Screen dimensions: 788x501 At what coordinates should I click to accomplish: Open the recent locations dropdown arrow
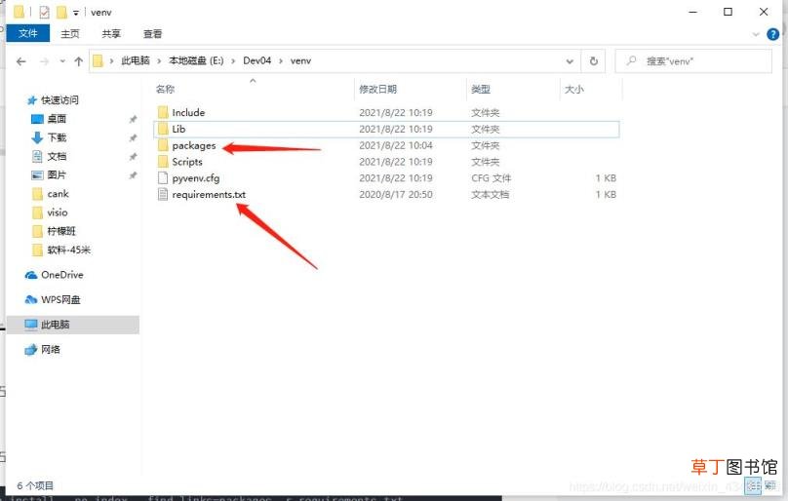(62, 61)
